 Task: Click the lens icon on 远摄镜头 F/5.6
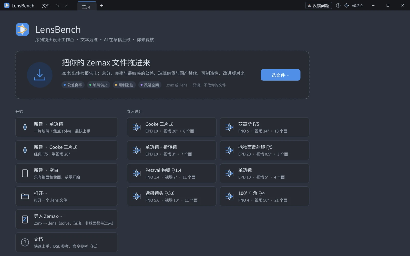[x=137, y=196]
